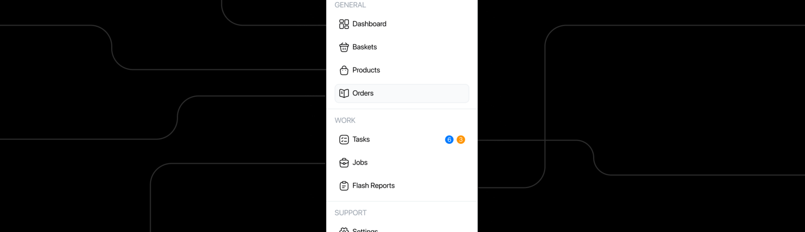The image size is (805, 232).
Task: Click the GENERAL section header
Action: click(350, 5)
